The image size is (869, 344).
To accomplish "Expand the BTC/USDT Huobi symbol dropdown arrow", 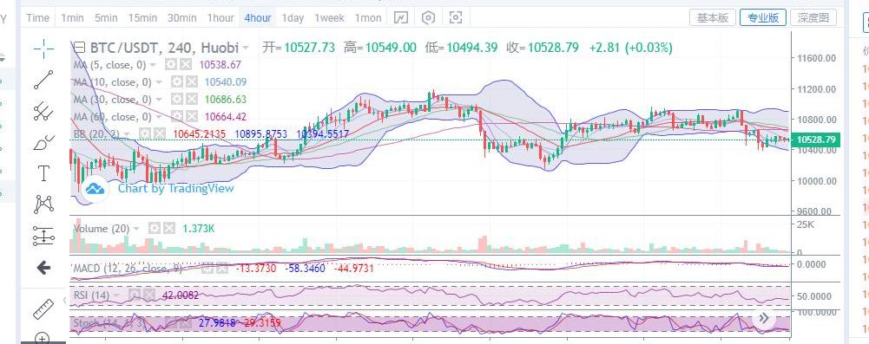I will [x=246, y=49].
